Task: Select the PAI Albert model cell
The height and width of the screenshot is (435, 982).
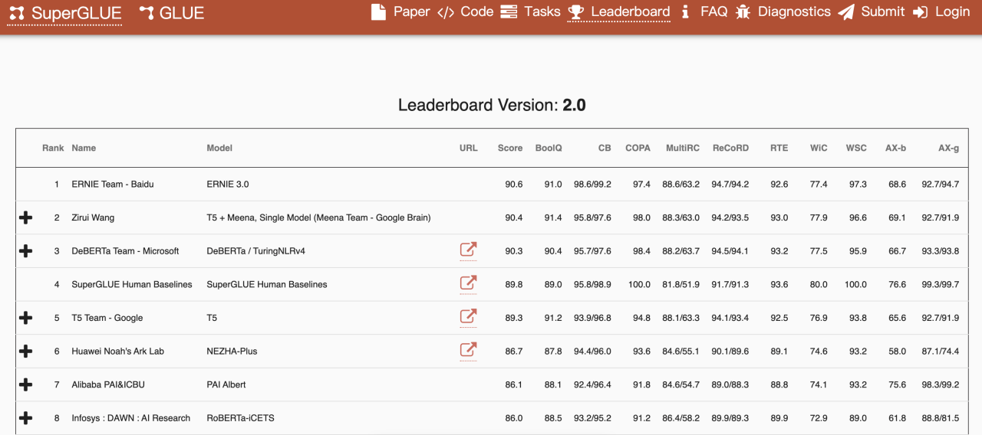Action: (x=226, y=384)
